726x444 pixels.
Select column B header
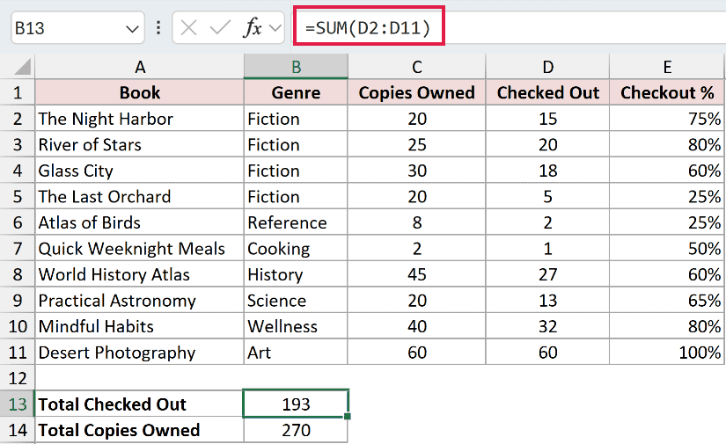(296, 67)
